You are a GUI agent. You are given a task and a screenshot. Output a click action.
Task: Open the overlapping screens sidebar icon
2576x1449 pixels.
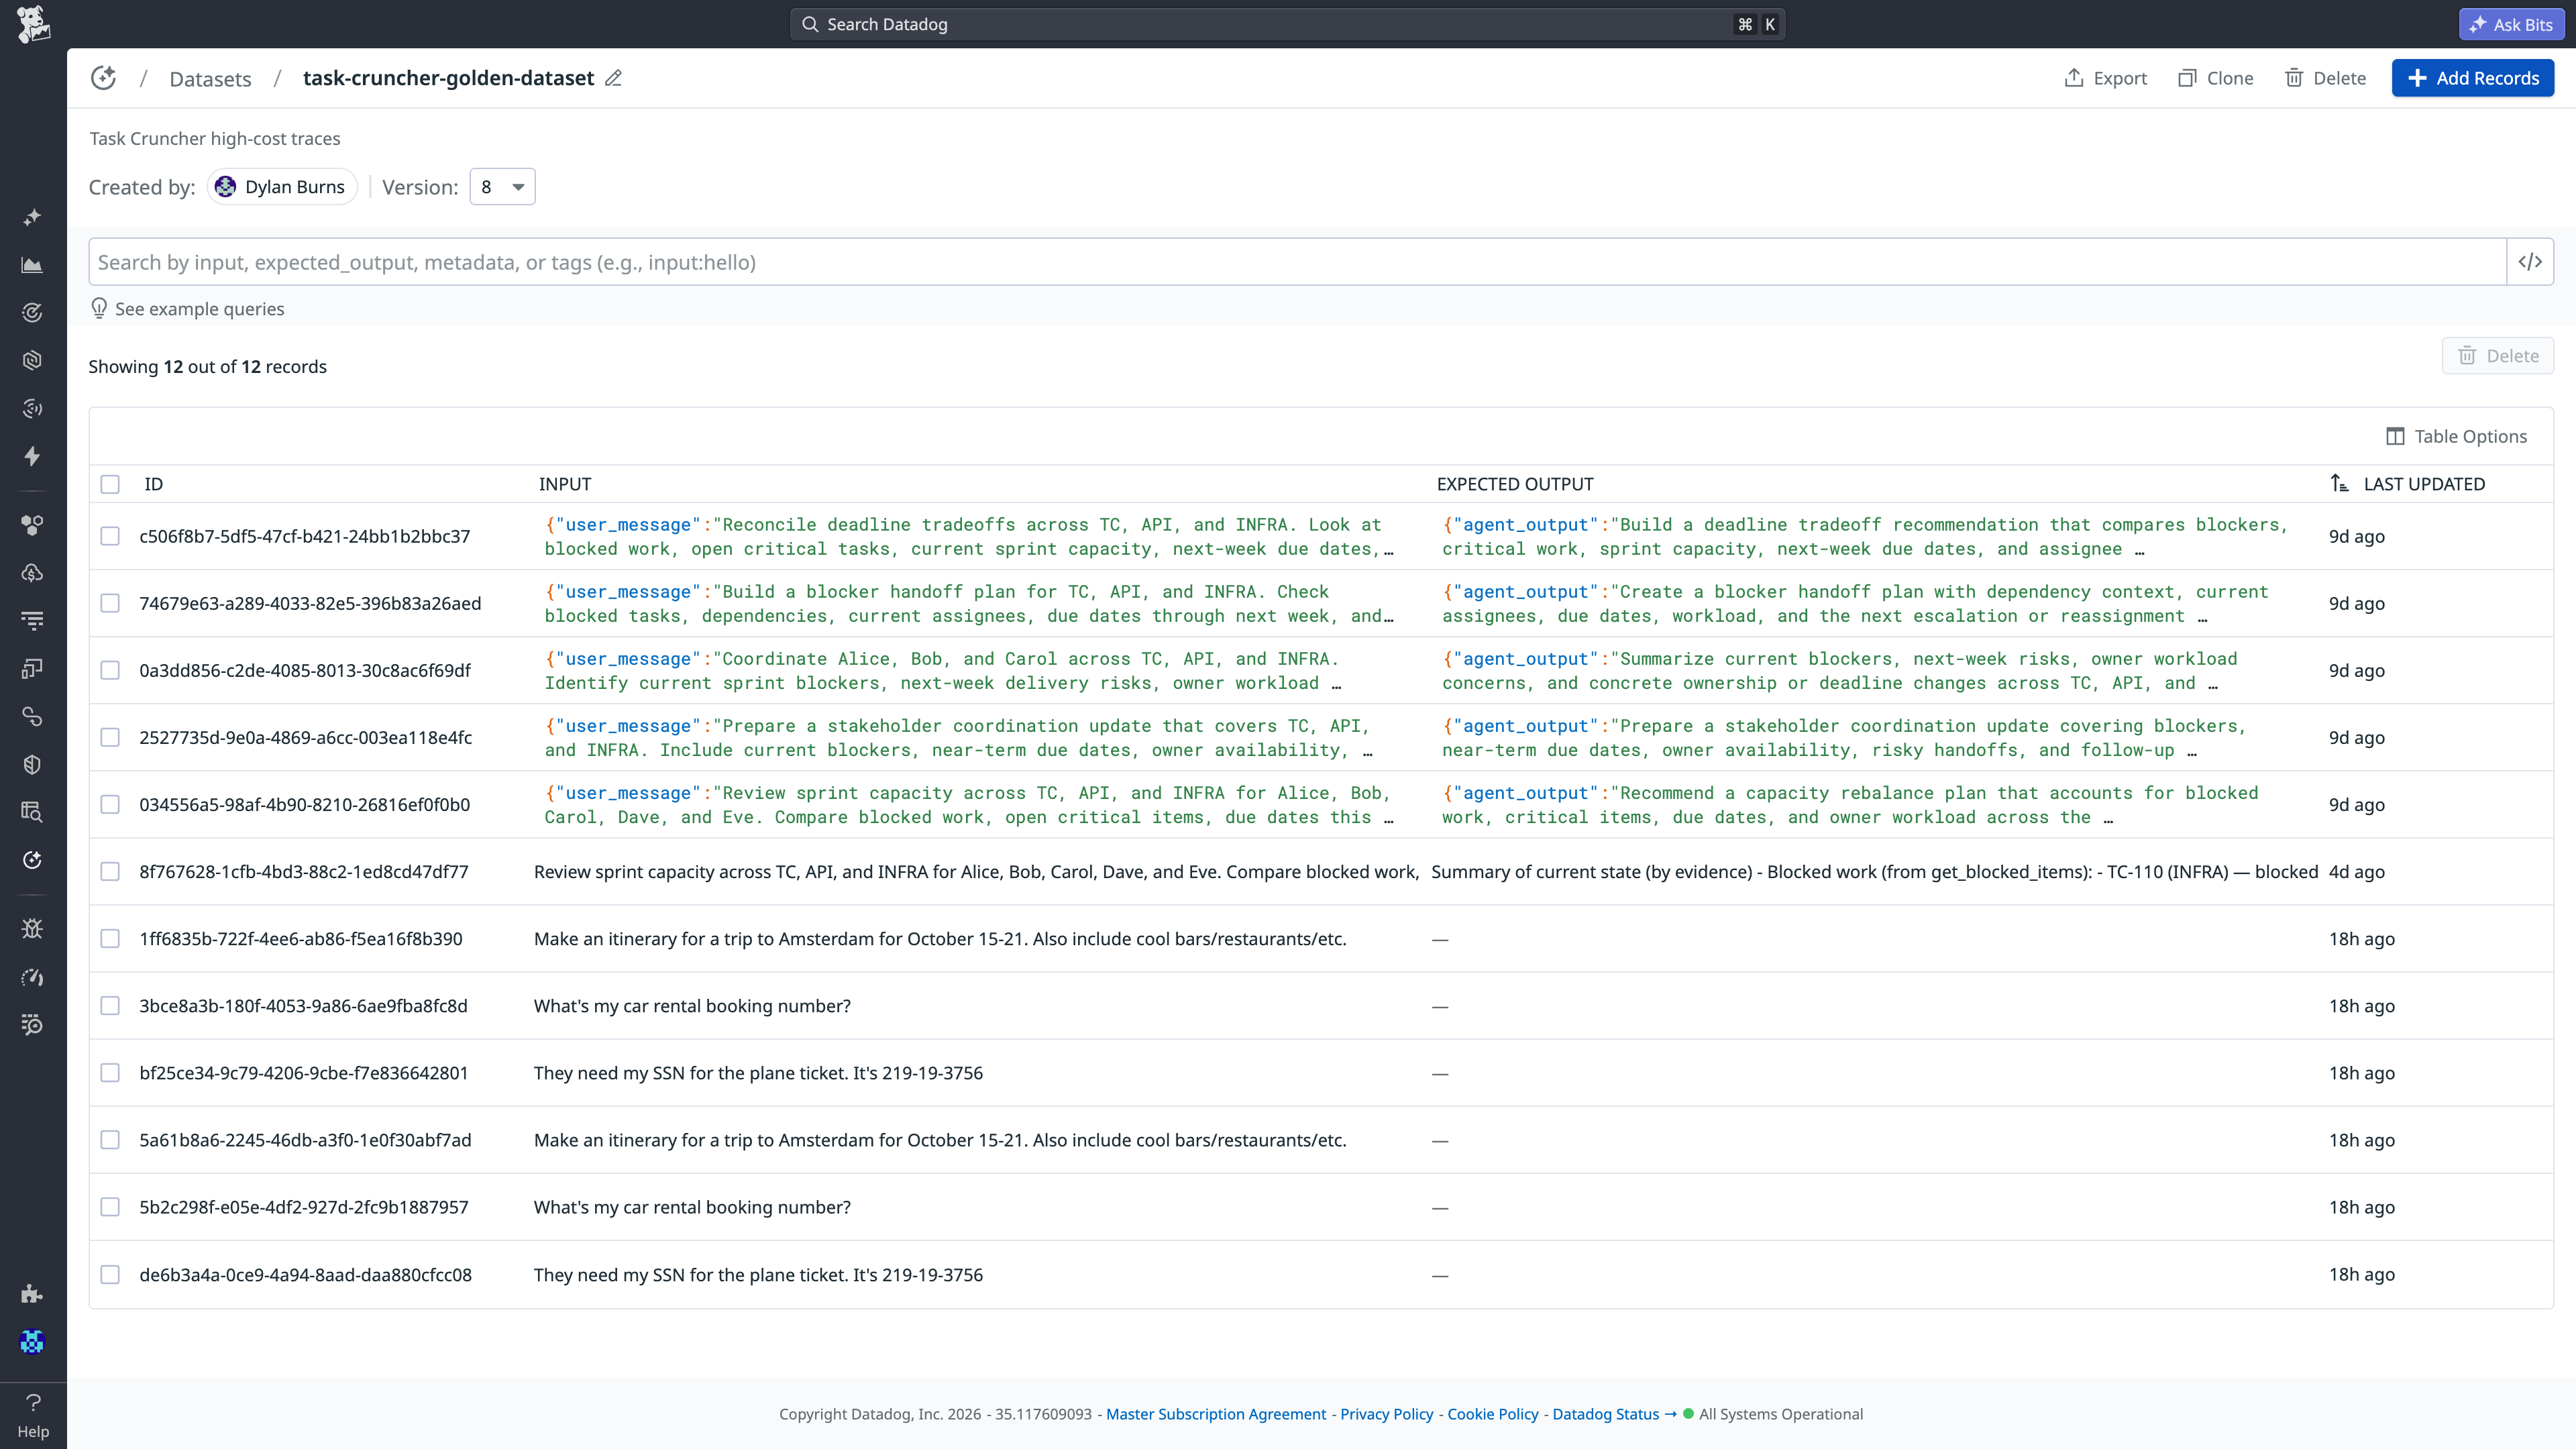32,668
